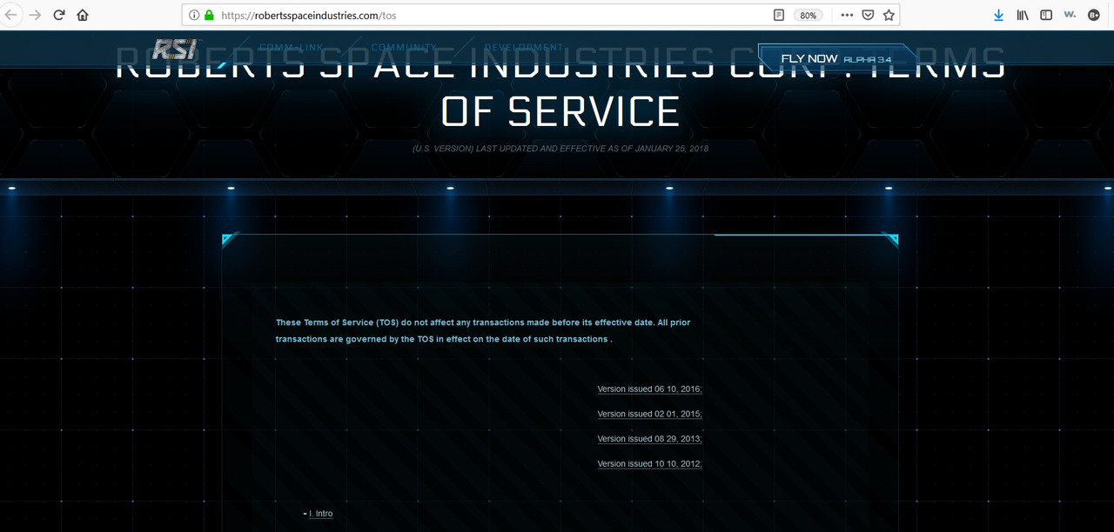Open the Version issued 02 01, 2015 link
Viewport: 1114px width, 532px height.
649,414
